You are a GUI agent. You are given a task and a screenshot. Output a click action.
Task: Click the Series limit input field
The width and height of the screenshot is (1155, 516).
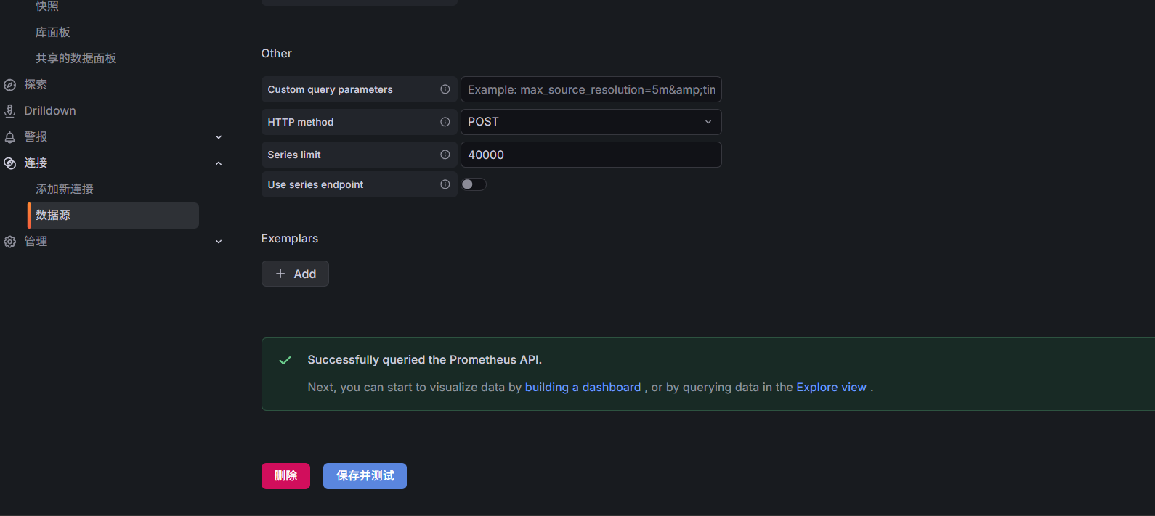click(x=590, y=155)
